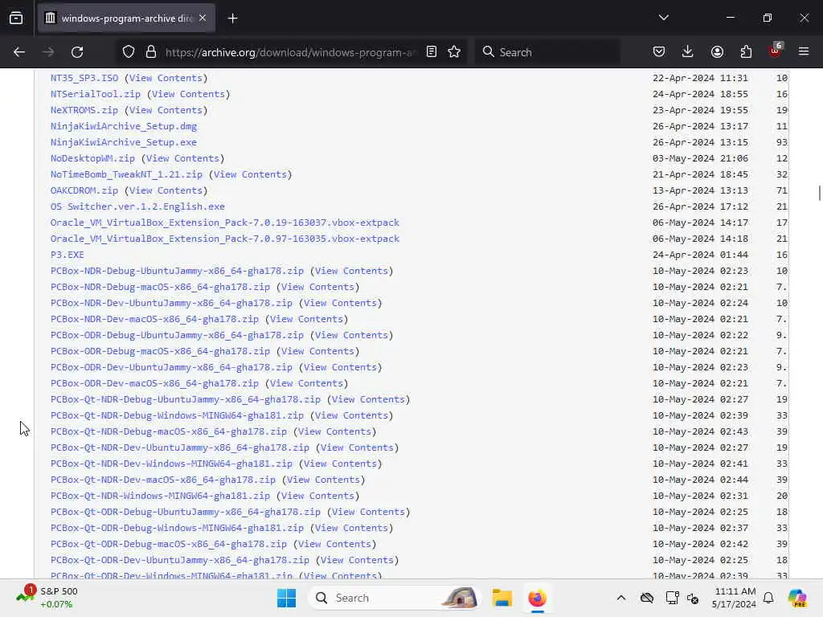Open Copilot preview icon on taskbar
823x617 pixels.
coord(797,598)
